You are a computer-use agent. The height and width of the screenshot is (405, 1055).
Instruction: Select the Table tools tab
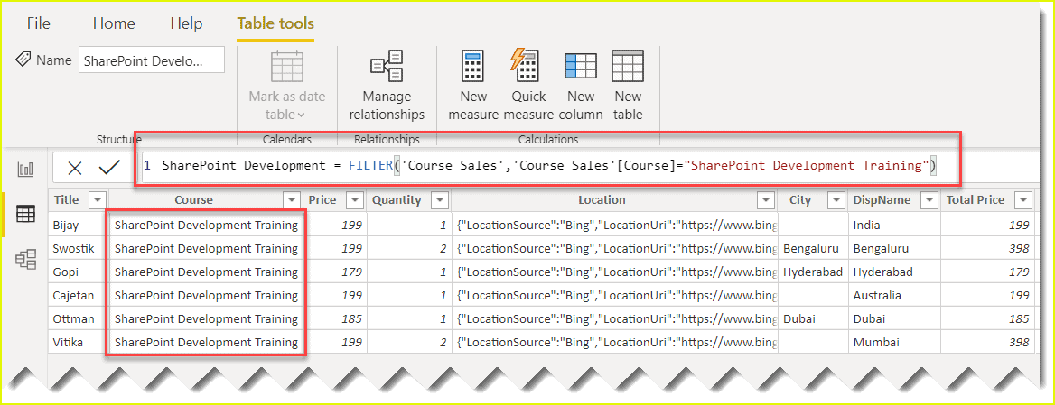coord(275,23)
